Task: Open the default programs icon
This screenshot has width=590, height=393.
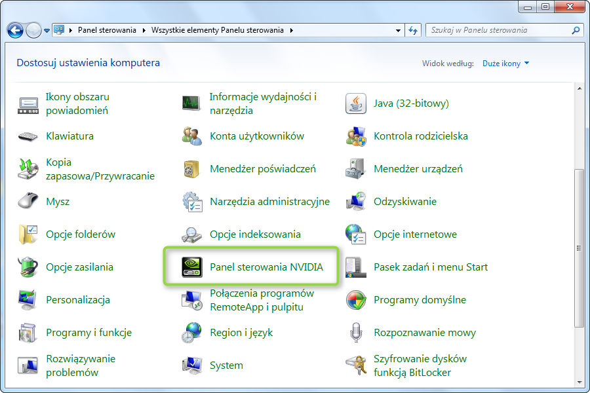Action: coord(355,300)
